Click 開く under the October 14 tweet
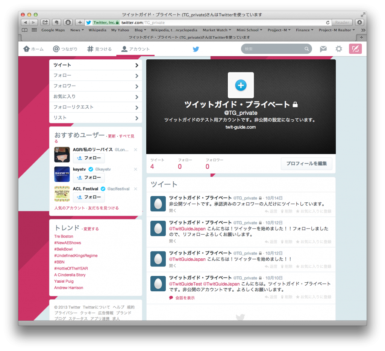385x351 pixels. tap(173, 211)
